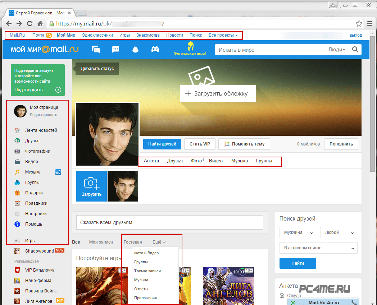Open the Все проекты dropdown
Screen dimensions: 377x305
tap(223, 35)
